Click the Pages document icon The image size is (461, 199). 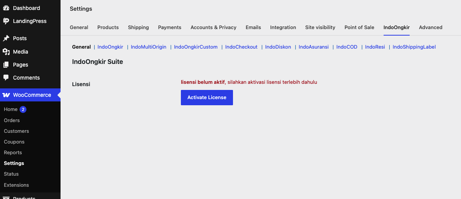pos(6,65)
